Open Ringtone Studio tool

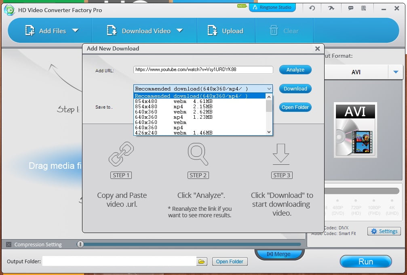(x=272, y=7)
